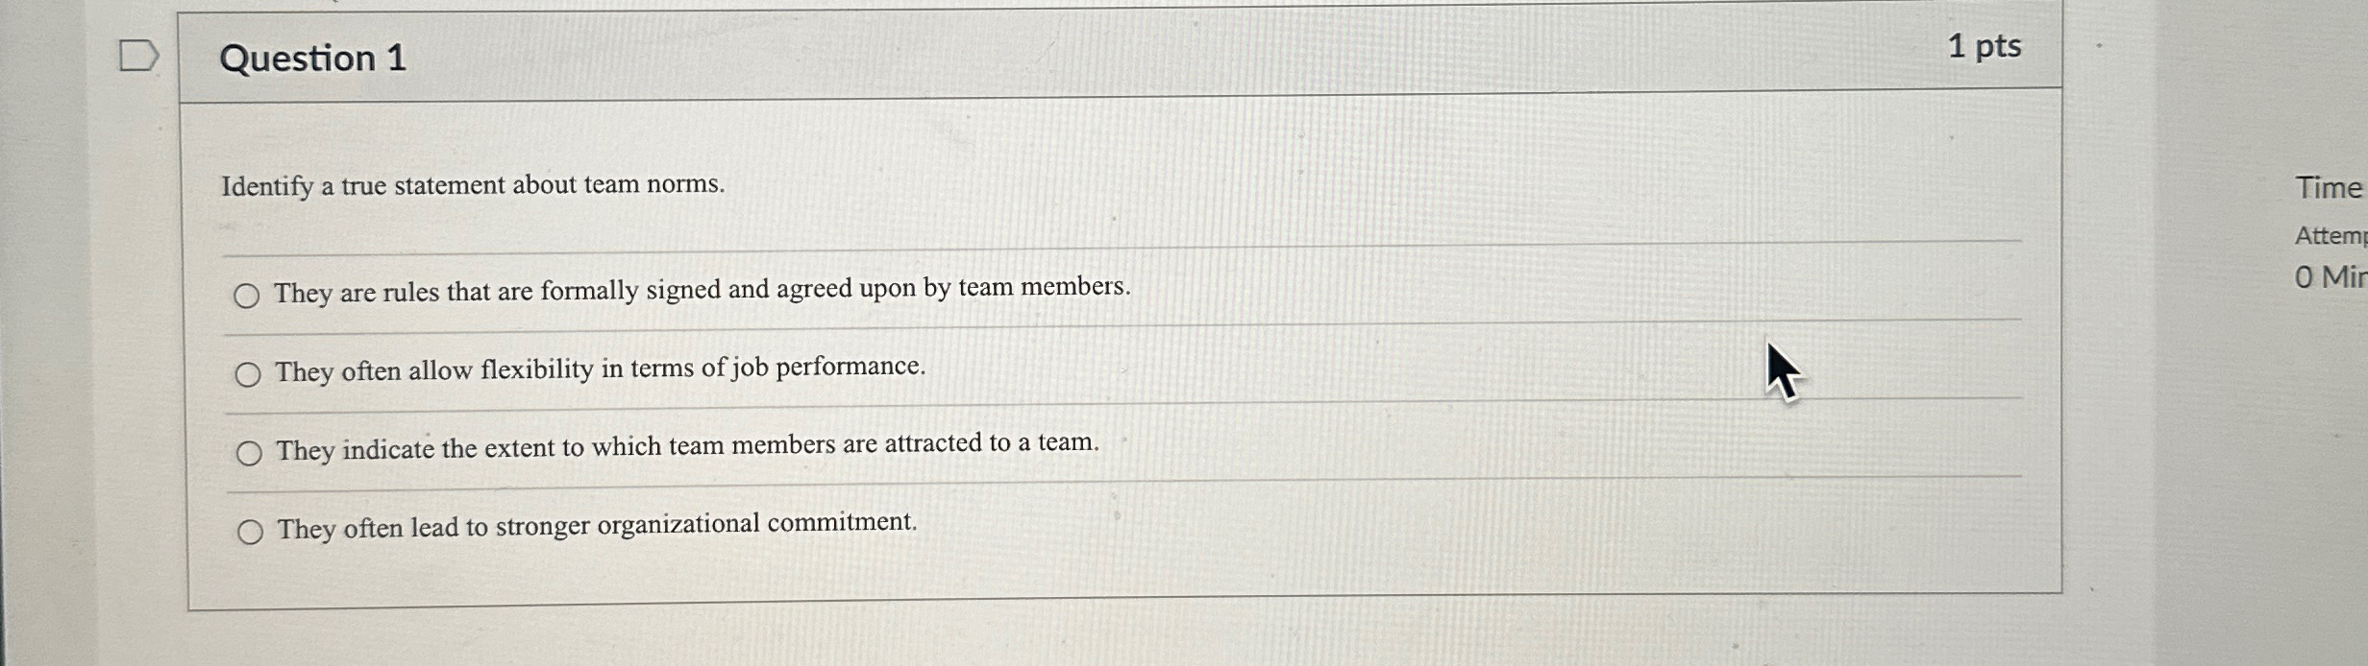
Task: Click the first answer's radio circle
Action: click(x=248, y=296)
